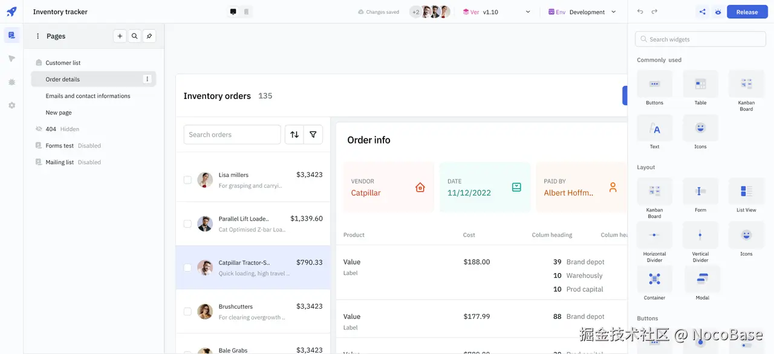This screenshot has height=354, width=774.
Task: Select the List View widget
Action: [746, 195]
